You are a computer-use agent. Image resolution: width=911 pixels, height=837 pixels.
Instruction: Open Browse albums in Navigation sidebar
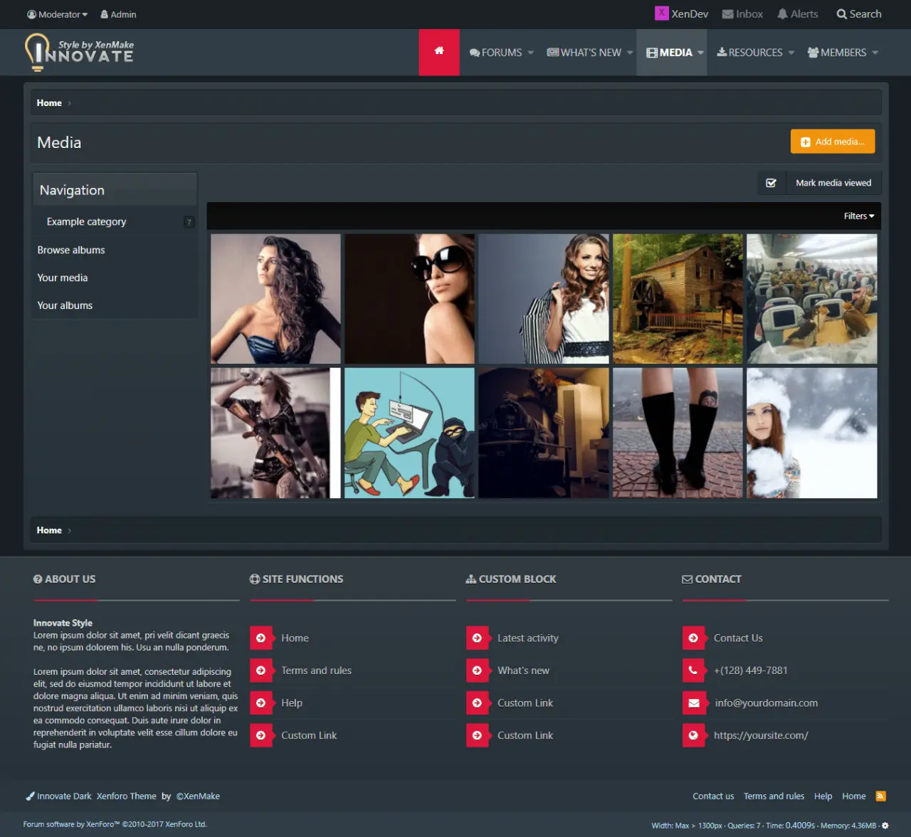tap(71, 250)
